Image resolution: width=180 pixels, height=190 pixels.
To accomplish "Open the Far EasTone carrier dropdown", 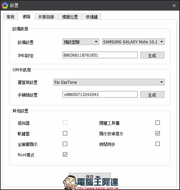I will [x=109, y=82].
